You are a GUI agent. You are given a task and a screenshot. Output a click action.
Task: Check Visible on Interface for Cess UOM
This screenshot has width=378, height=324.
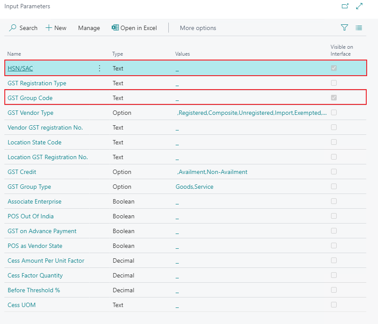coord(334,305)
